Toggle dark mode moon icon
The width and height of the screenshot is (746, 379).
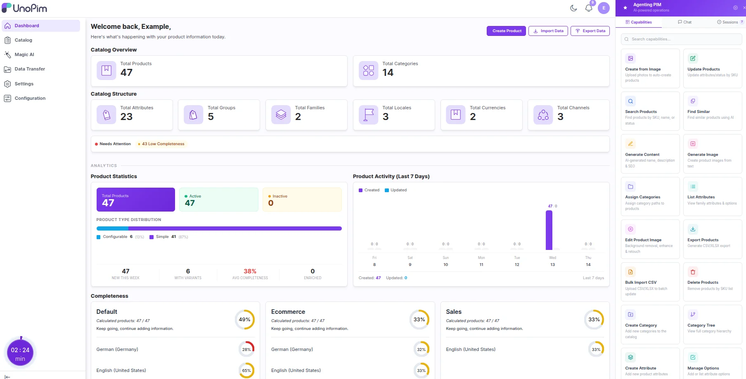(x=573, y=8)
